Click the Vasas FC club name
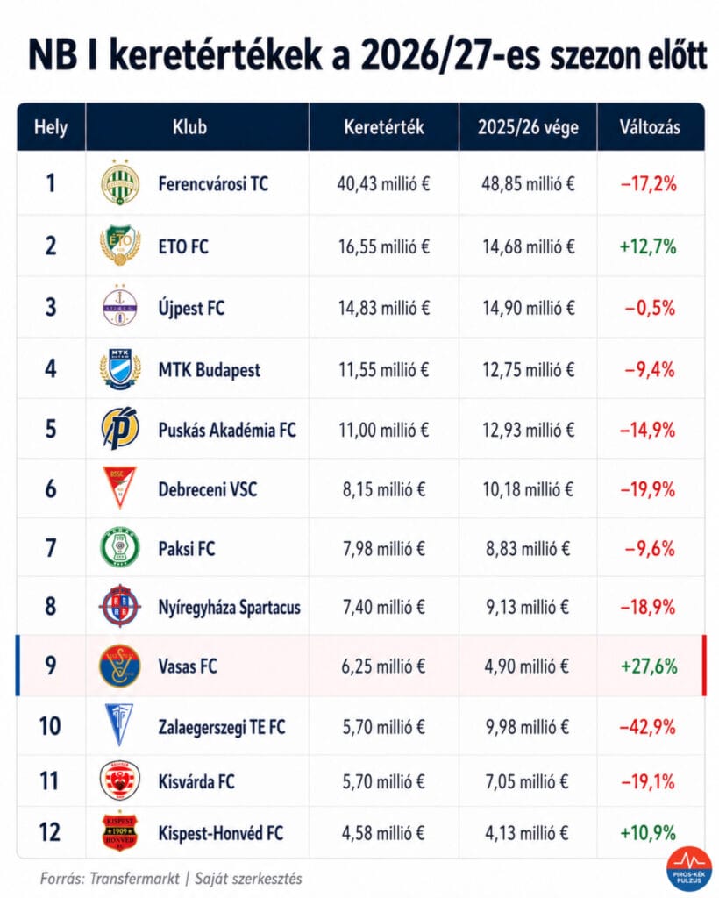719x898 pixels. (x=188, y=666)
